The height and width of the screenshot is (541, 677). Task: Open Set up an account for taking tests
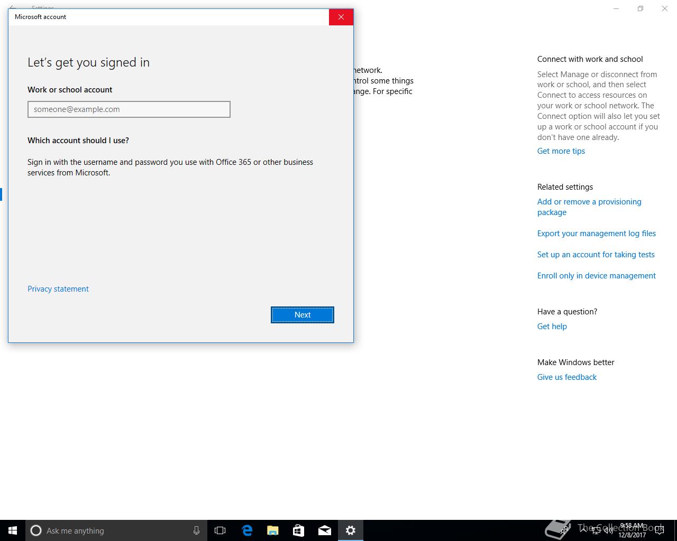(x=596, y=255)
